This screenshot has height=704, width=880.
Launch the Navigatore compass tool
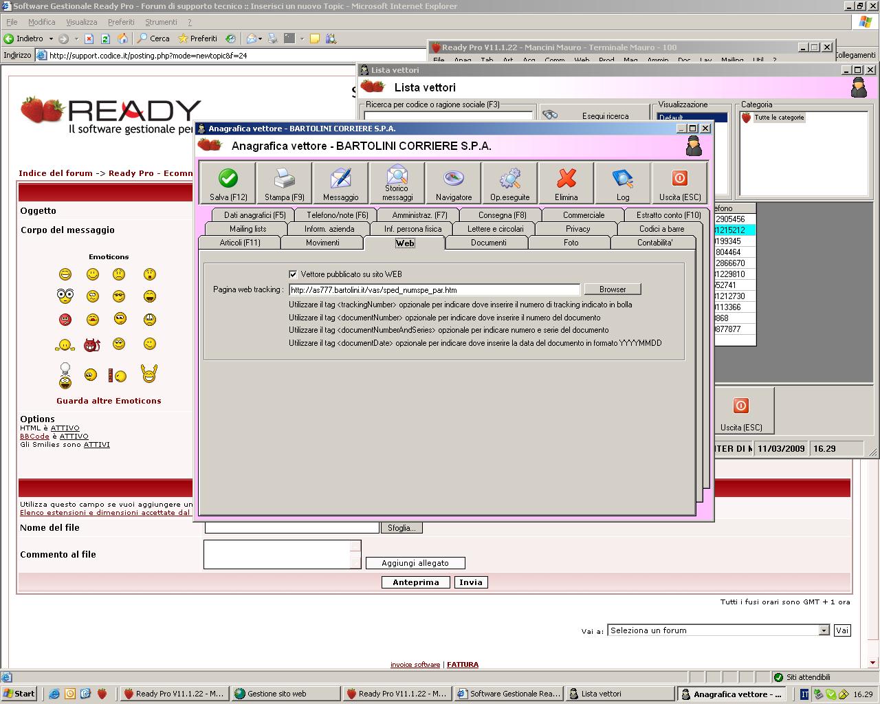pos(454,183)
